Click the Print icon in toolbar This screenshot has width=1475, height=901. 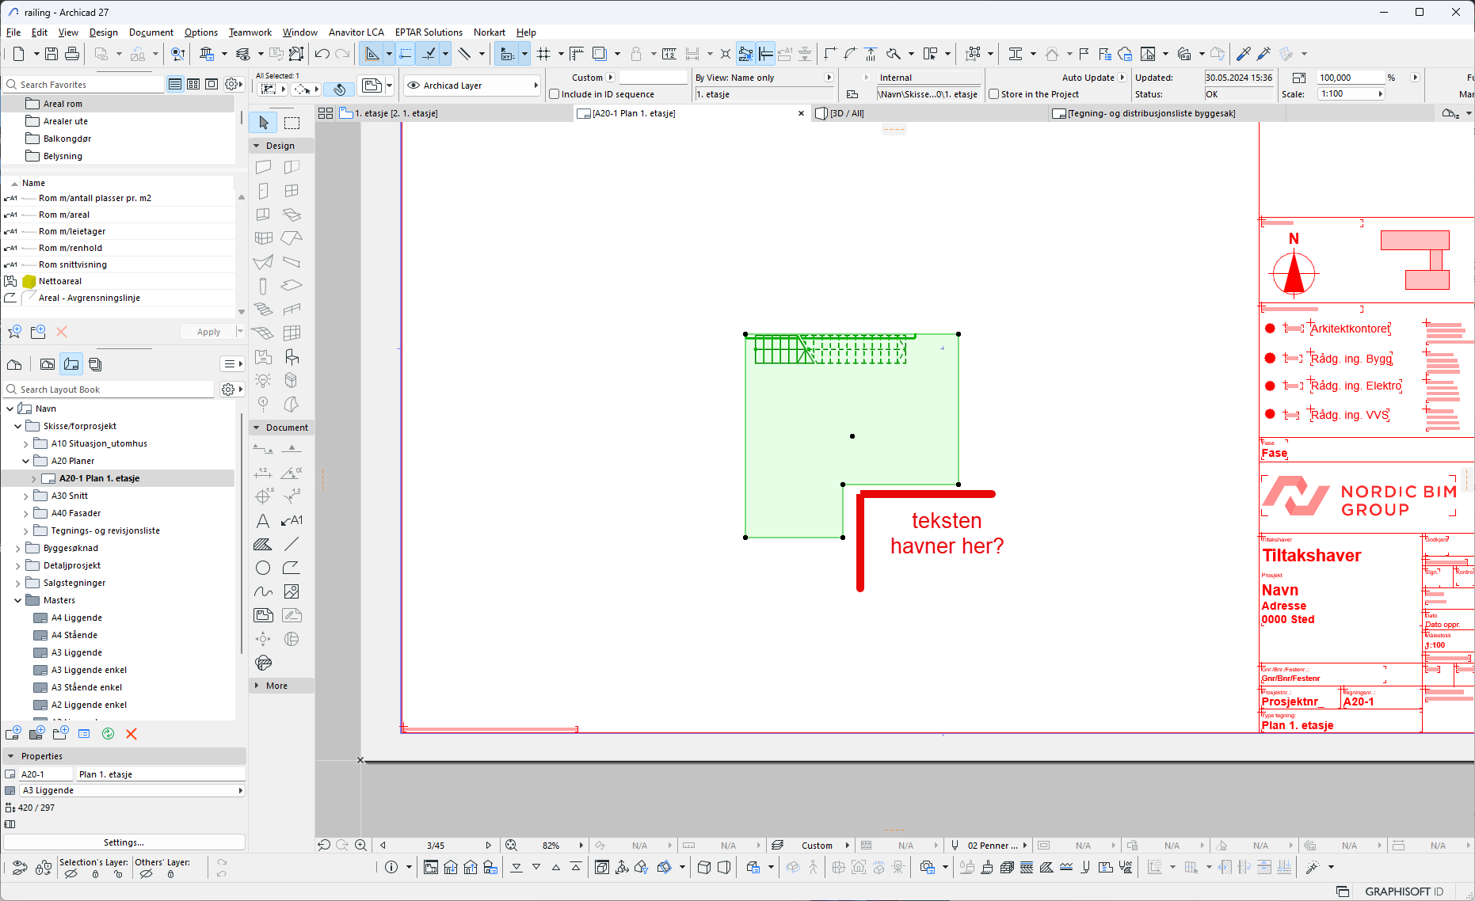tap(72, 54)
